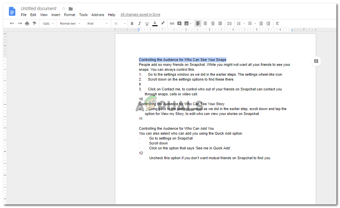Viewport: 340px width, 208px height.
Task: Open the zoom 100% dropdown
Action: coord(48,24)
